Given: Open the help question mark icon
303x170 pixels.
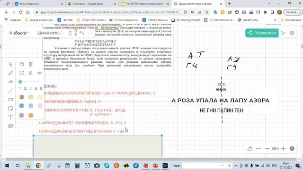Looking at the screenshot, I should pos(292,148).
